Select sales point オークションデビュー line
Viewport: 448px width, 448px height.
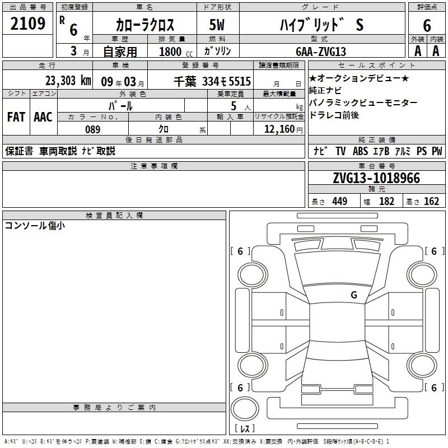click(x=359, y=78)
